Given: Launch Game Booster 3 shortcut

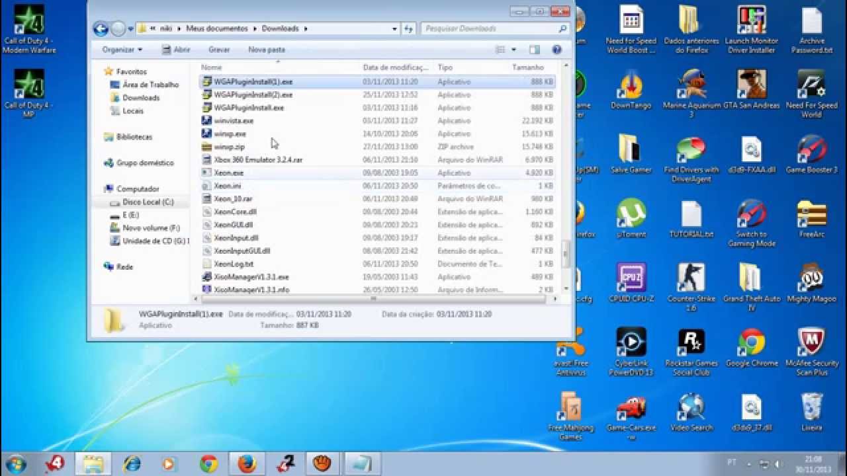Looking at the screenshot, I should (811, 154).
